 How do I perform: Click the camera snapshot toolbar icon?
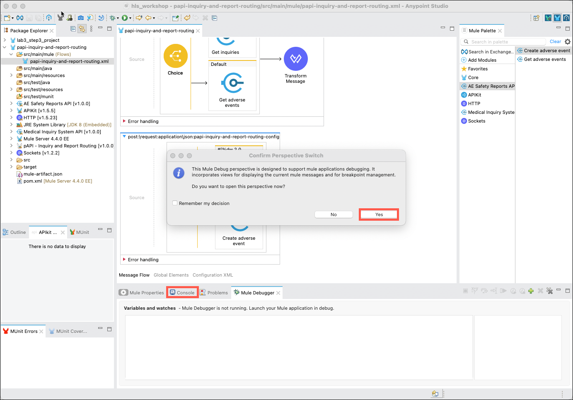coord(81,18)
